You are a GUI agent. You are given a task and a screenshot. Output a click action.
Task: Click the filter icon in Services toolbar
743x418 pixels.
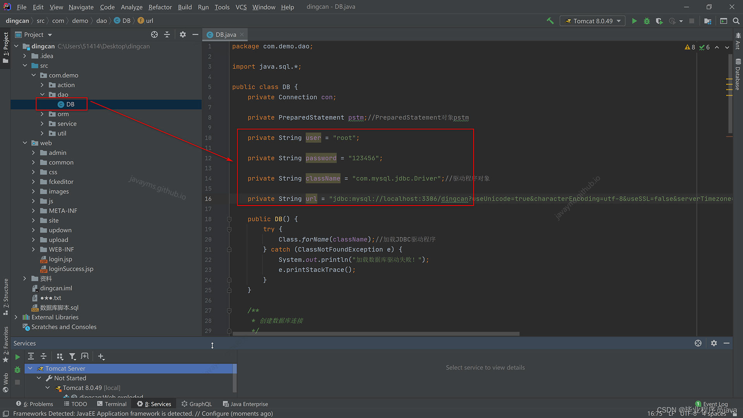coord(72,356)
